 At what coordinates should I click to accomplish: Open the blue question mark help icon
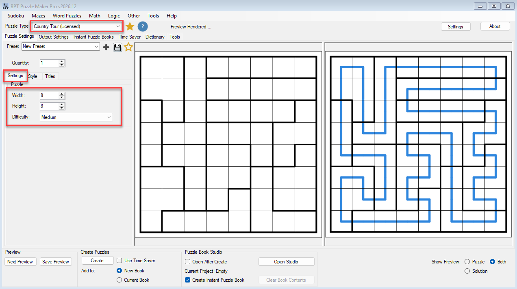click(142, 26)
